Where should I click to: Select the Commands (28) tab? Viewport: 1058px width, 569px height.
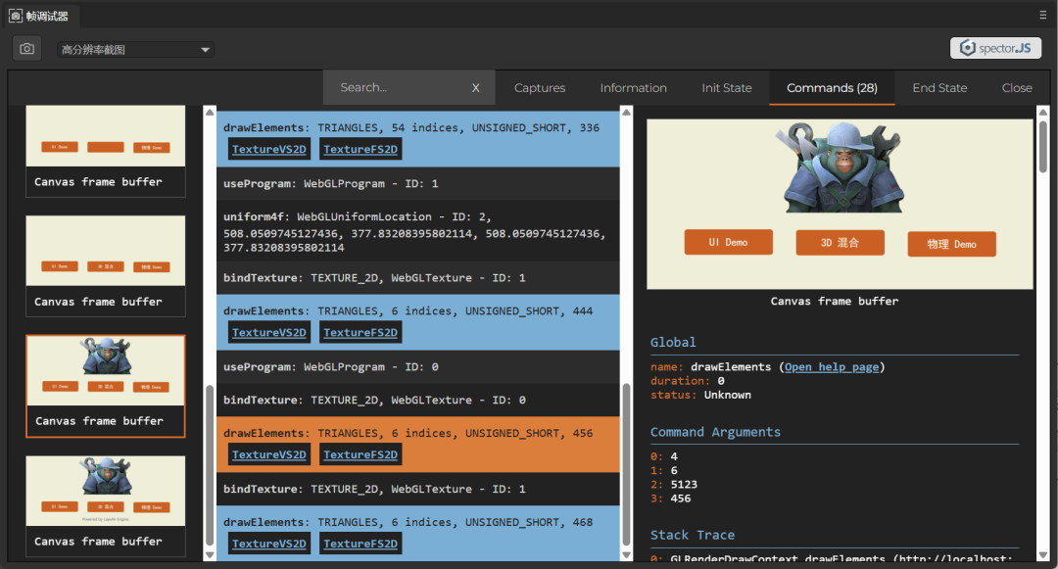pos(832,87)
